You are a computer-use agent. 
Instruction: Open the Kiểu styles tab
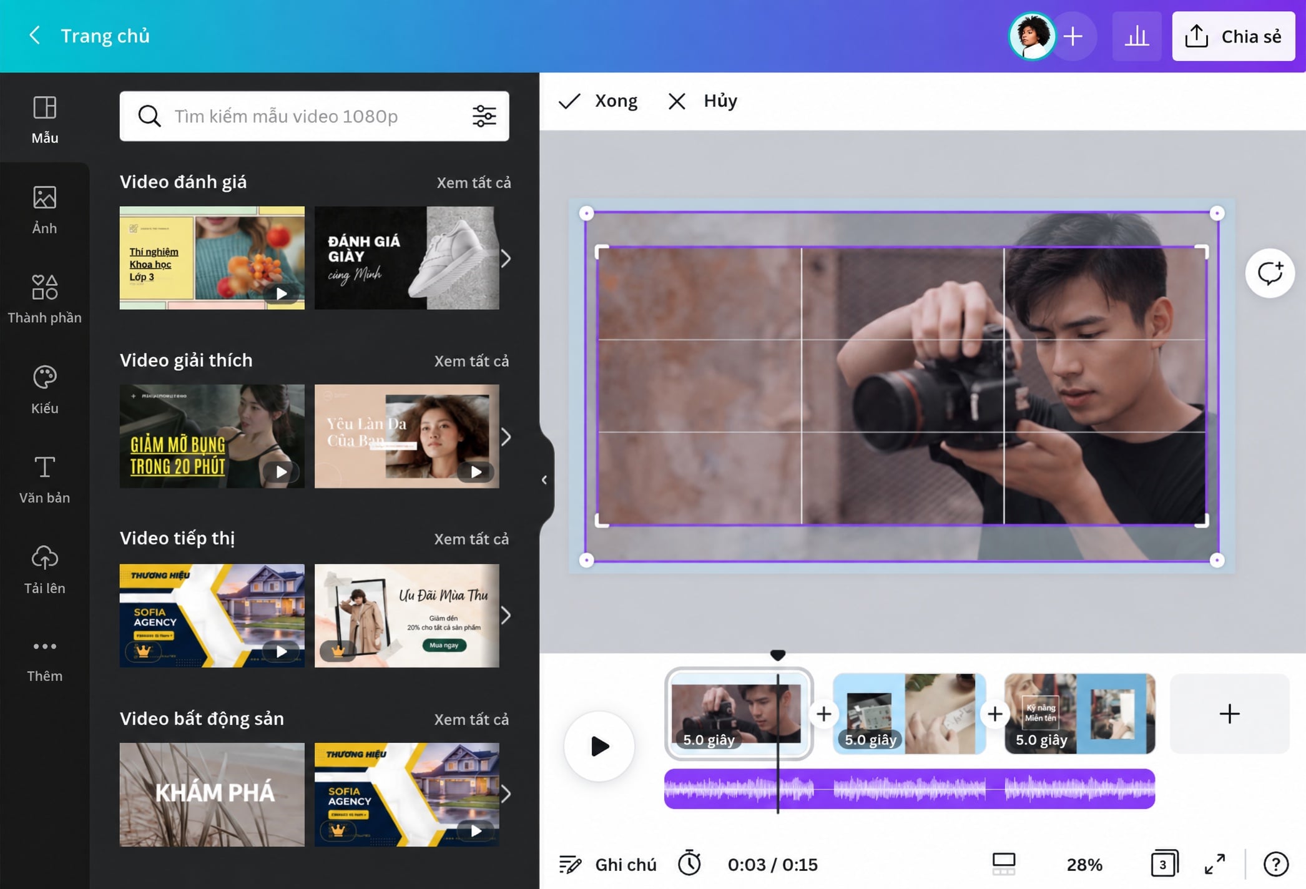click(x=44, y=390)
